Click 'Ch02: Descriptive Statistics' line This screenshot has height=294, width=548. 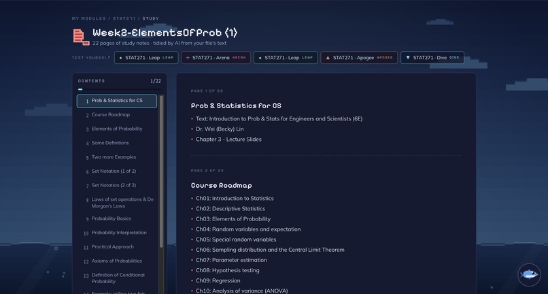pyautogui.click(x=230, y=209)
